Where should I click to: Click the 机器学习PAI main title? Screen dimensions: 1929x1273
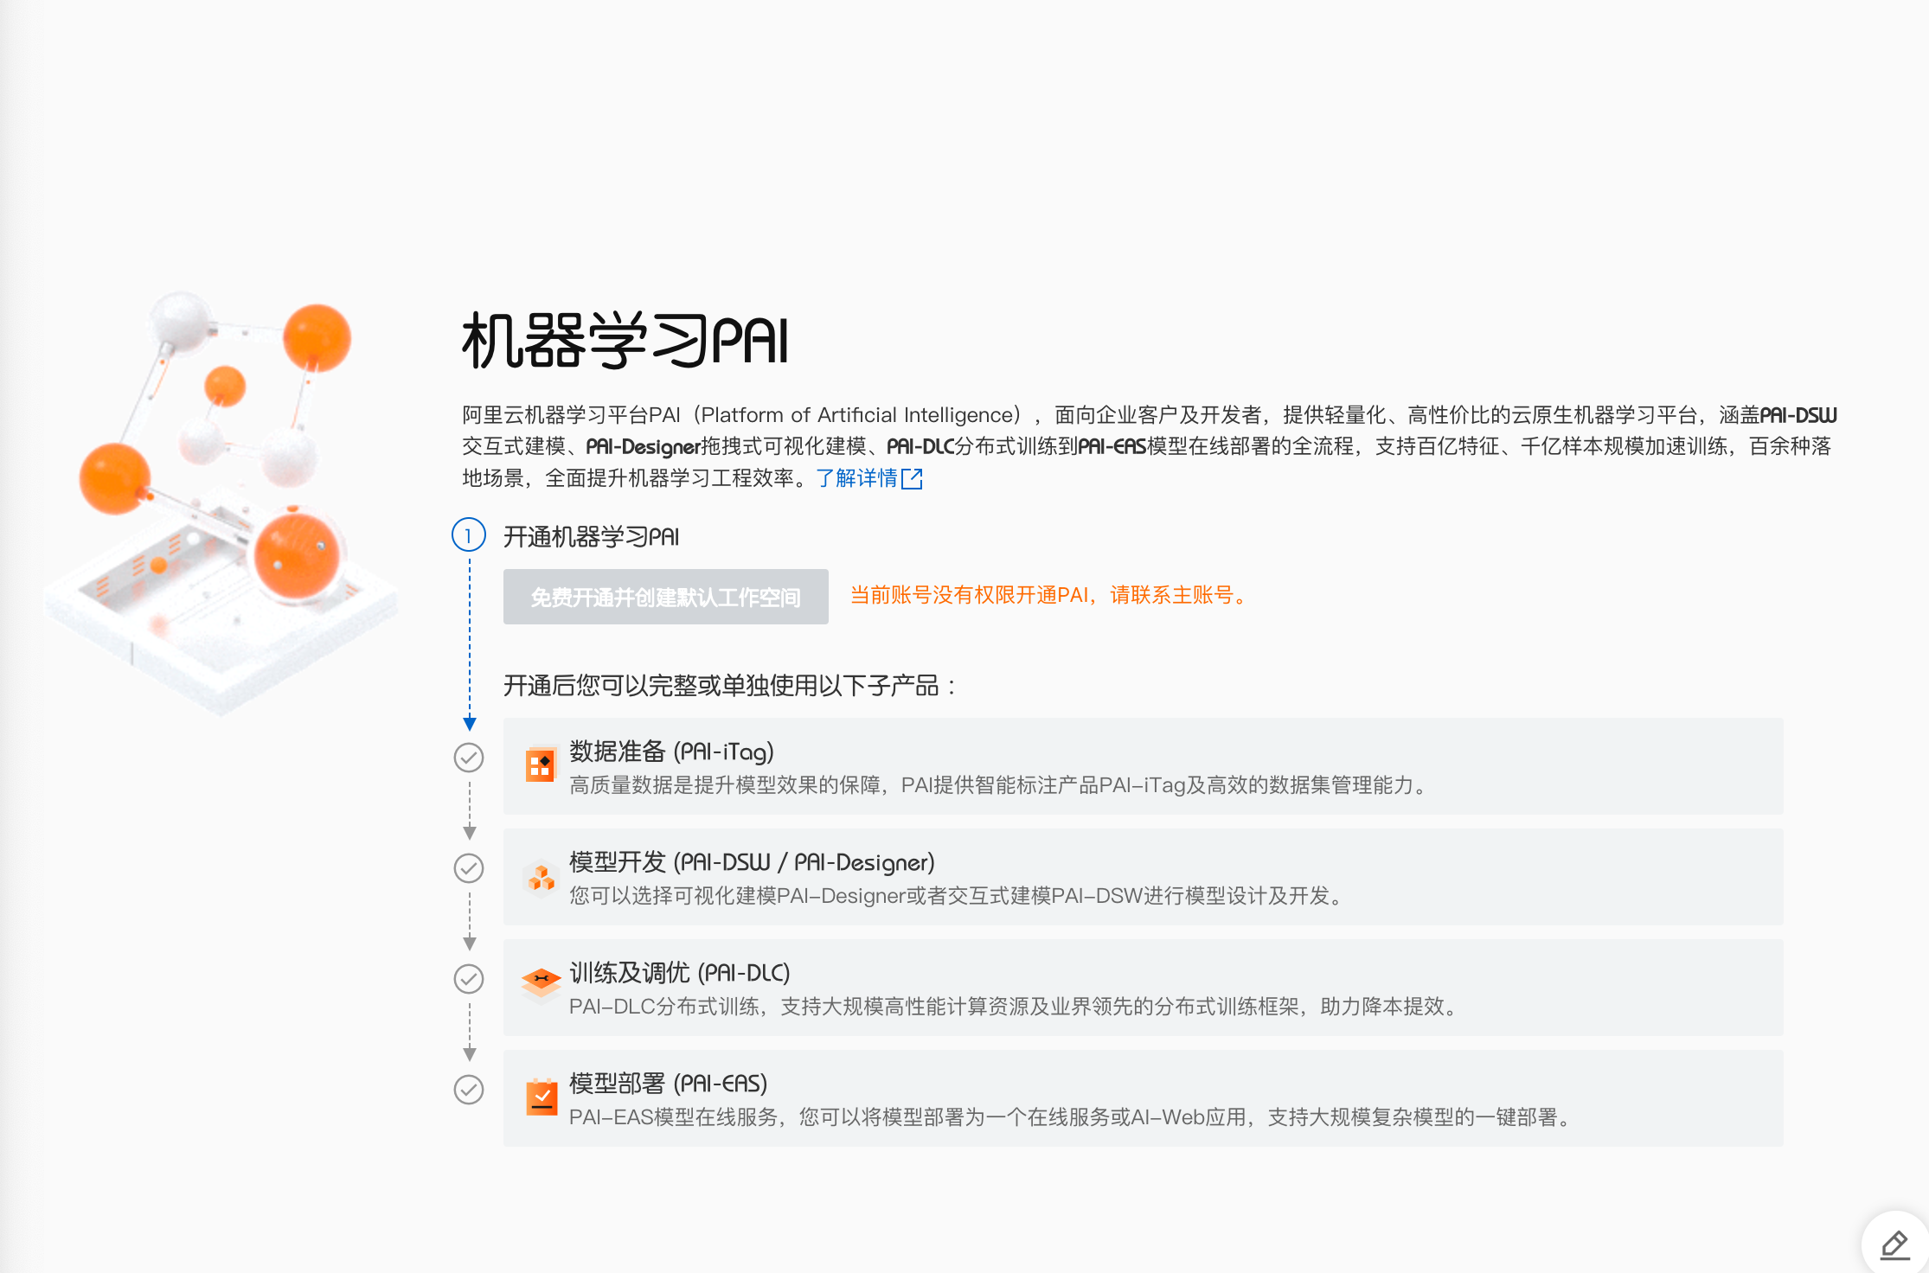pyautogui.click(x=625, y=341)
